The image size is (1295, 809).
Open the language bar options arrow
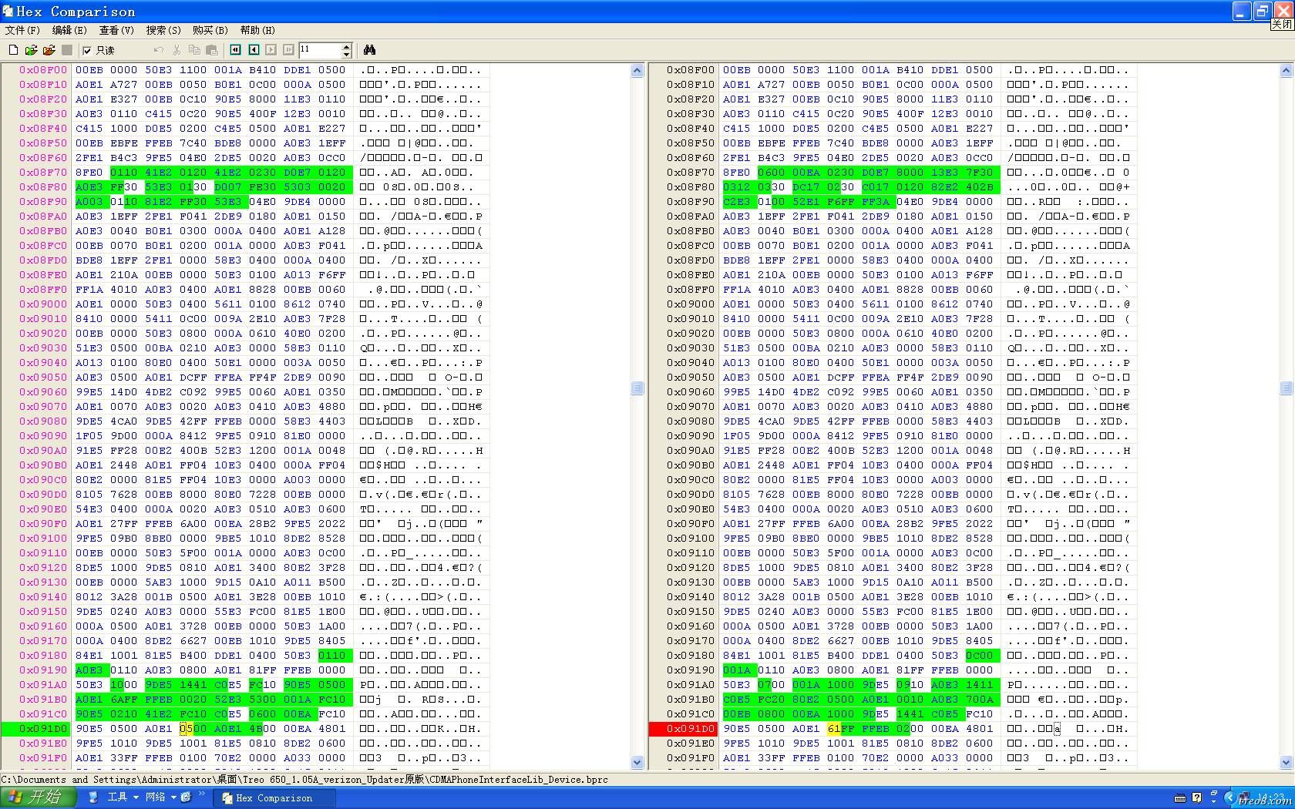pos(1214,803)
